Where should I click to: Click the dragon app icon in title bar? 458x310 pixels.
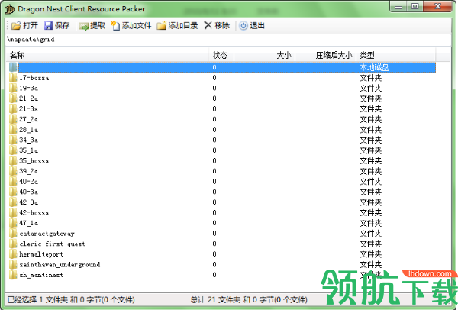[10, 9]
